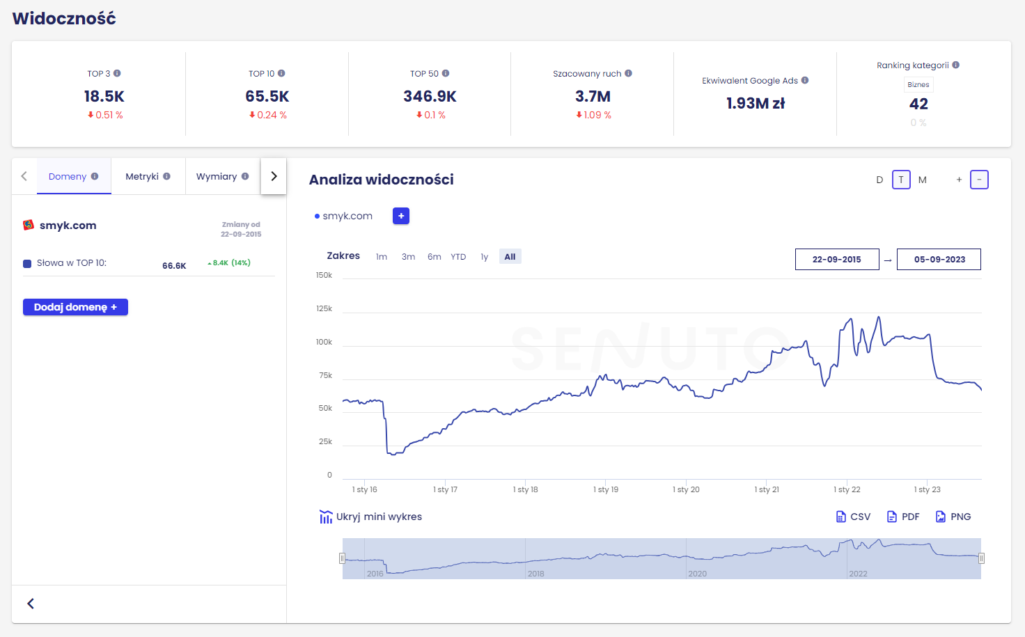The width and height of the screenshot is (1025, 637).
Task: Click the 66.6K keywords value
Action: (x=174, y=266)
